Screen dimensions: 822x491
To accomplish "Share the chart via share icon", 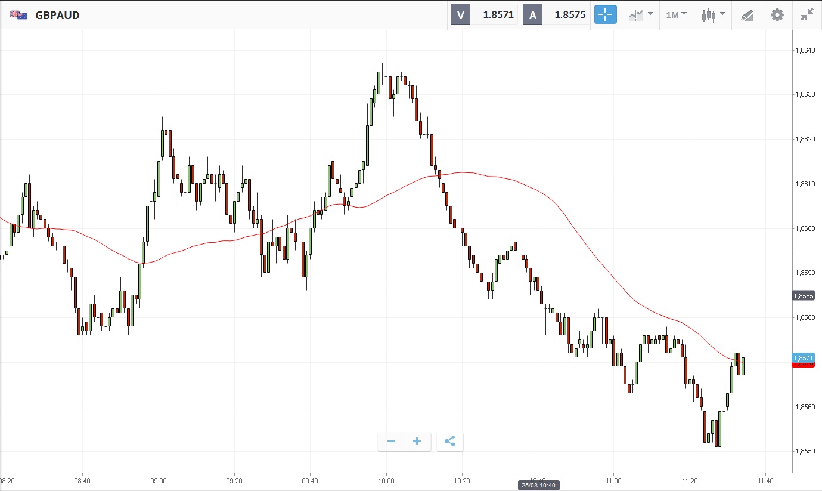I will point(450,441).
